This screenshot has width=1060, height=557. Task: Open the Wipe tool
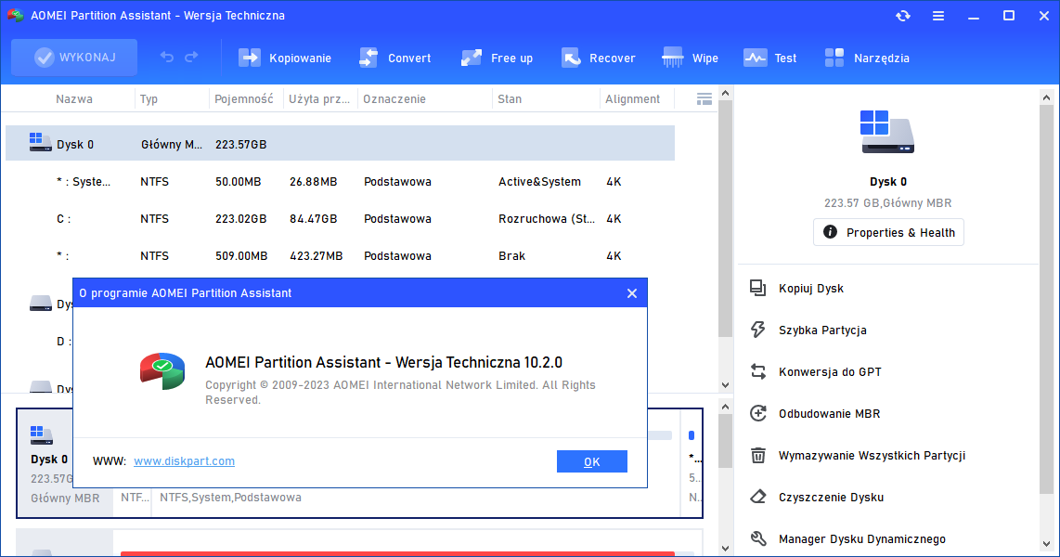690,58
